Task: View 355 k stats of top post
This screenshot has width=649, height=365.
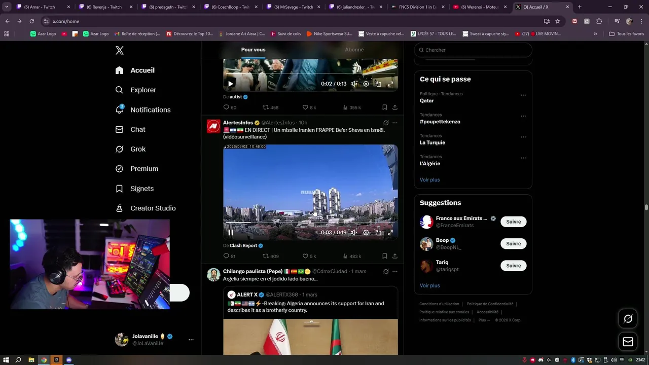Action: [x=351, y=107]
